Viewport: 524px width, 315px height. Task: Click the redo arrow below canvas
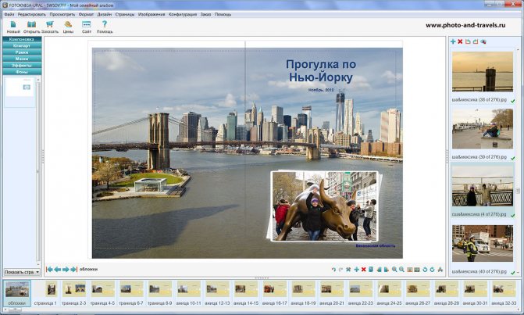(340, 270)
